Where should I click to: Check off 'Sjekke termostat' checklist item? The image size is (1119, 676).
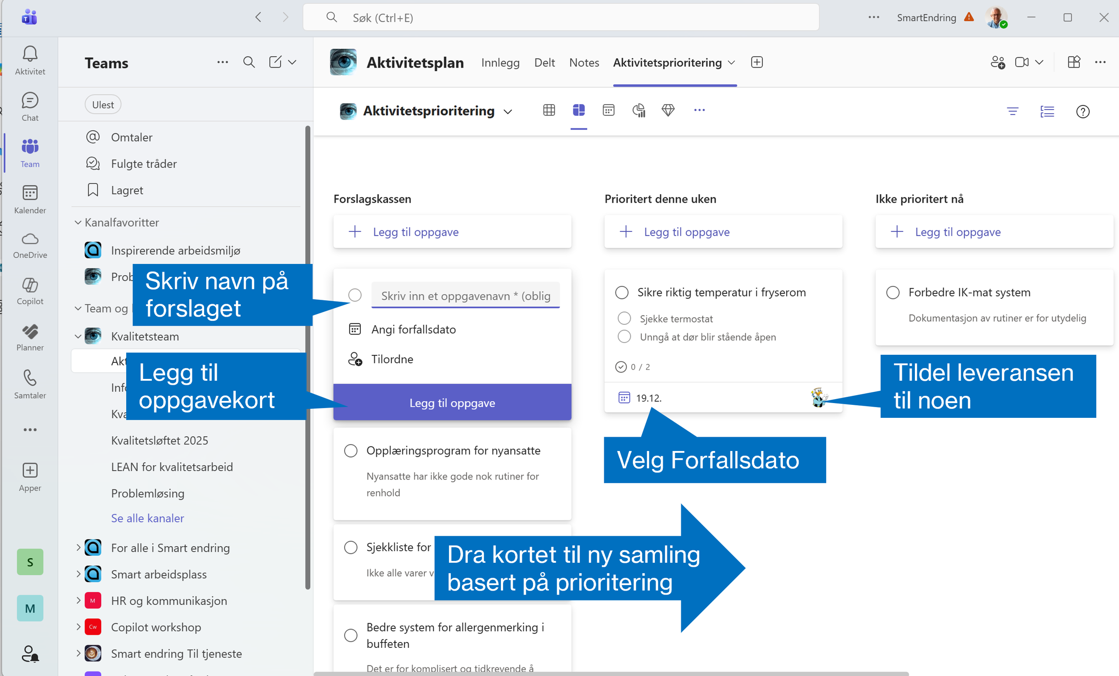[624, 318]
